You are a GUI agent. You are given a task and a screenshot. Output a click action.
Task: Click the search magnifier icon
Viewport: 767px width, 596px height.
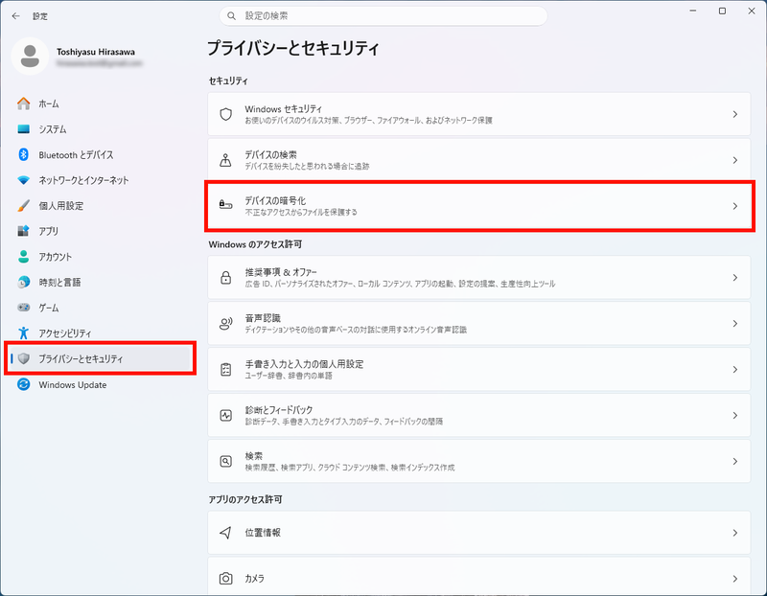click(232, 16)
